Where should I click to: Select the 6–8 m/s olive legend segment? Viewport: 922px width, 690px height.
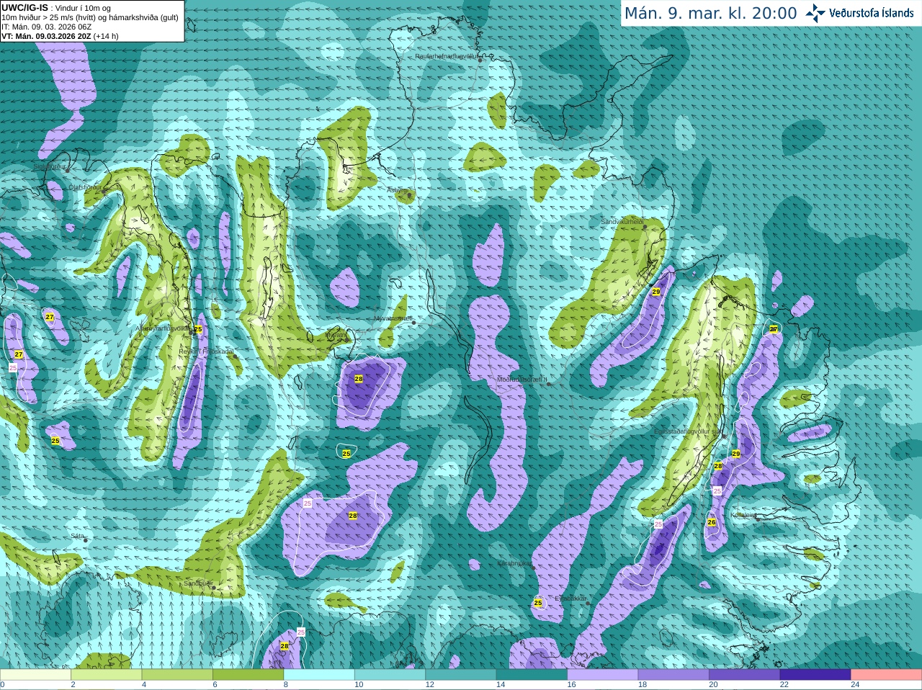(x=249, y=675)
